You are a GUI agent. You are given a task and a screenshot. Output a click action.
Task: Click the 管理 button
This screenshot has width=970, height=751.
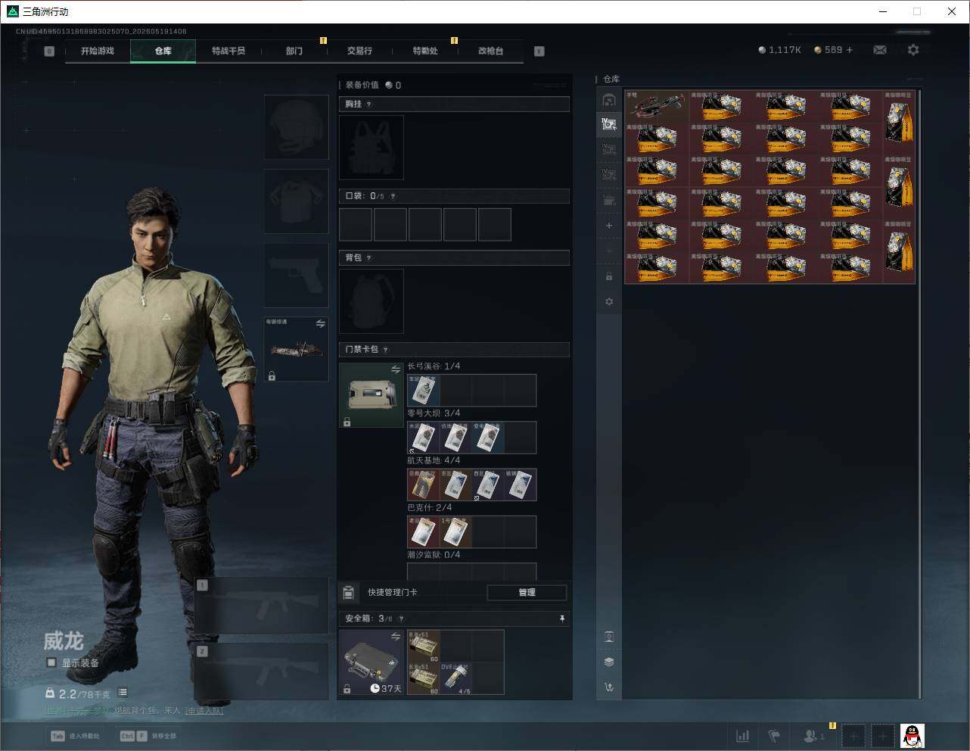click(527, 592)
